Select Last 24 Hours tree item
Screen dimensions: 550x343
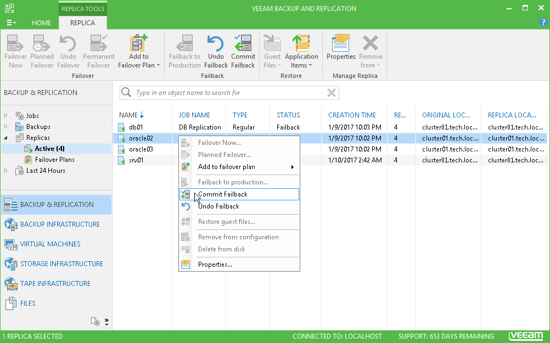(x=46, y=171)
